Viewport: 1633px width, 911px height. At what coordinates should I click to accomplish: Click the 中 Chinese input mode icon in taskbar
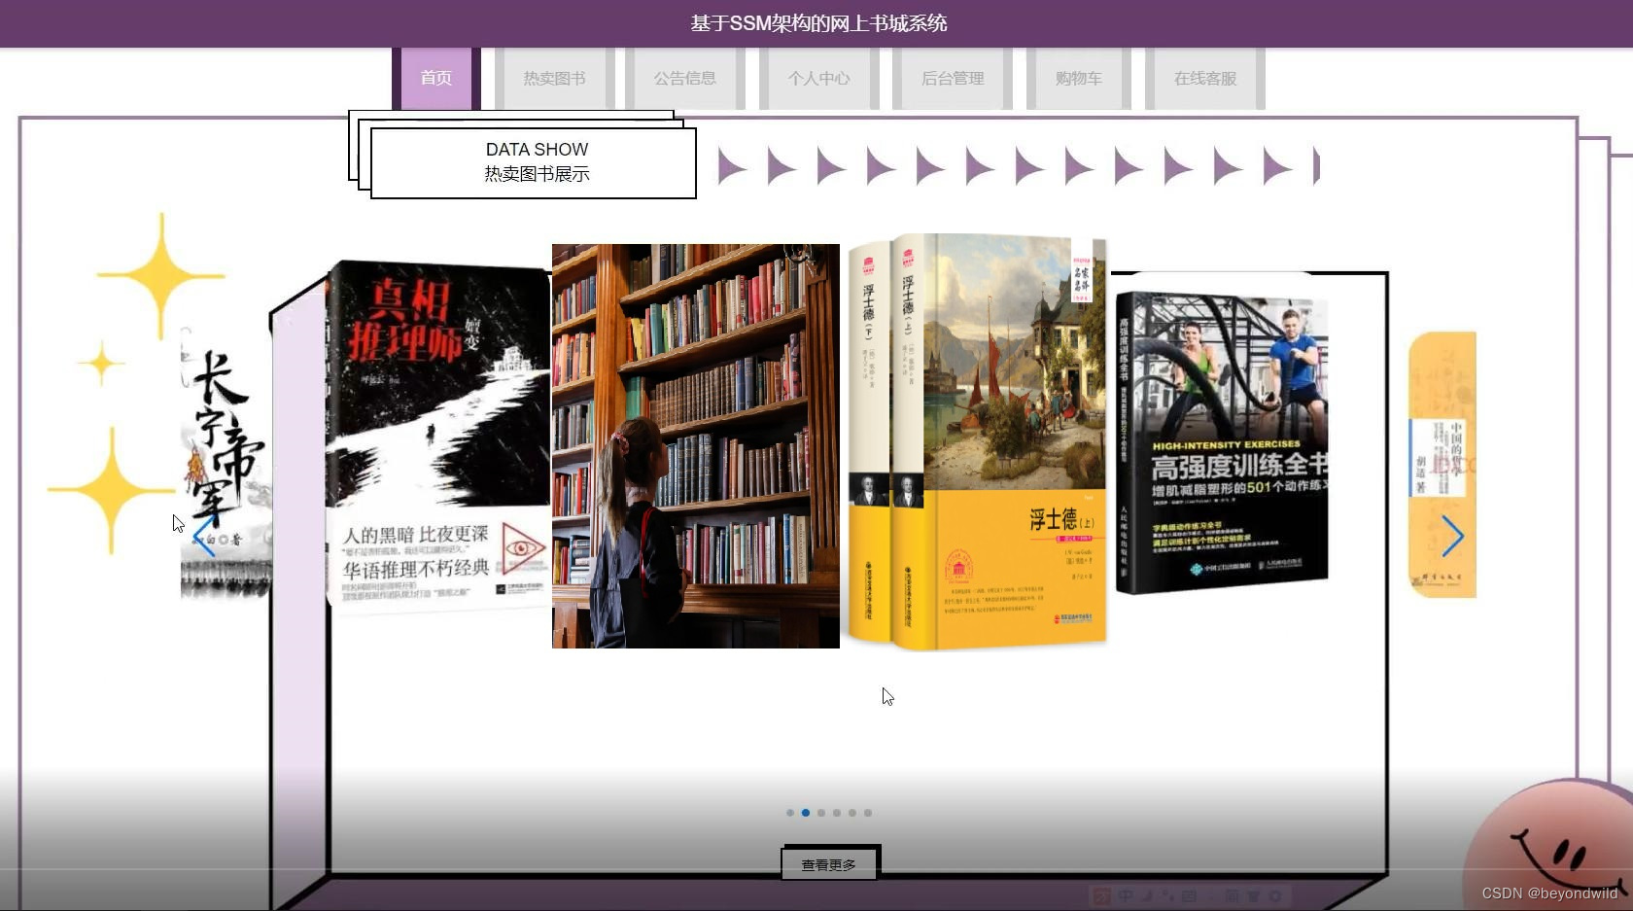[x=1126, y=895]
